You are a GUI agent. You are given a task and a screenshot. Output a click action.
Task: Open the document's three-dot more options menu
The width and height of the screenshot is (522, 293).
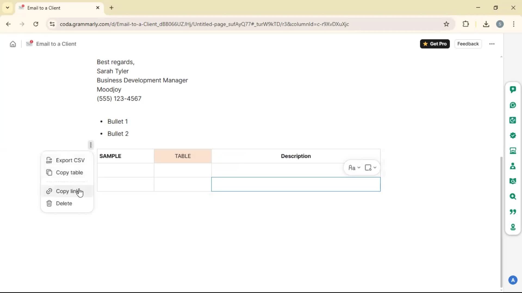[492, 44]
